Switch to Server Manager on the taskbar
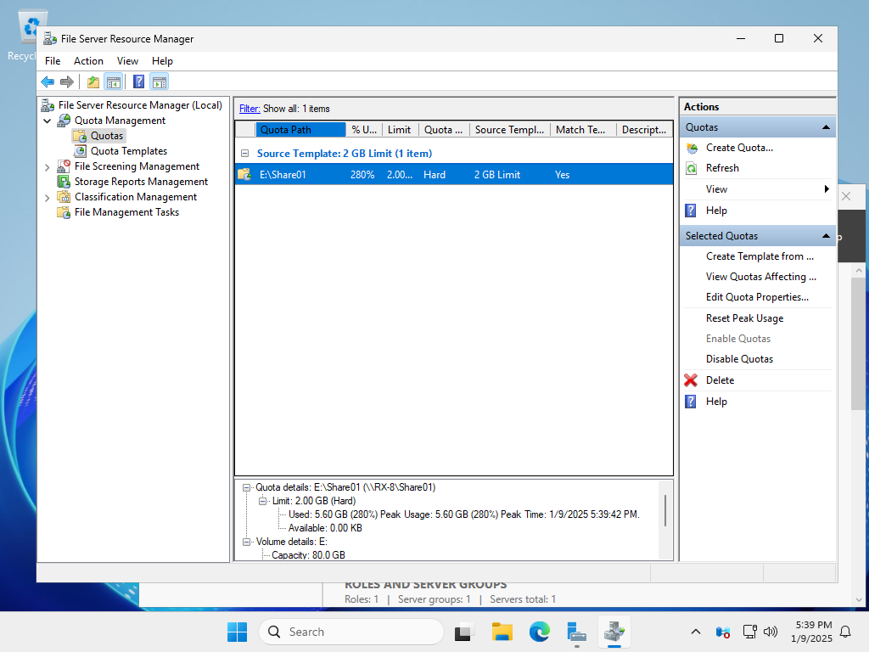Image resolution: width=869 pixels, height=652 pixels. [576, 632]
